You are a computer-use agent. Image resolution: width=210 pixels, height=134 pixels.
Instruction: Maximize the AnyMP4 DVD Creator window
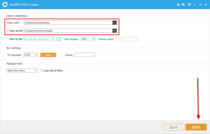click(x=200, y=5)
